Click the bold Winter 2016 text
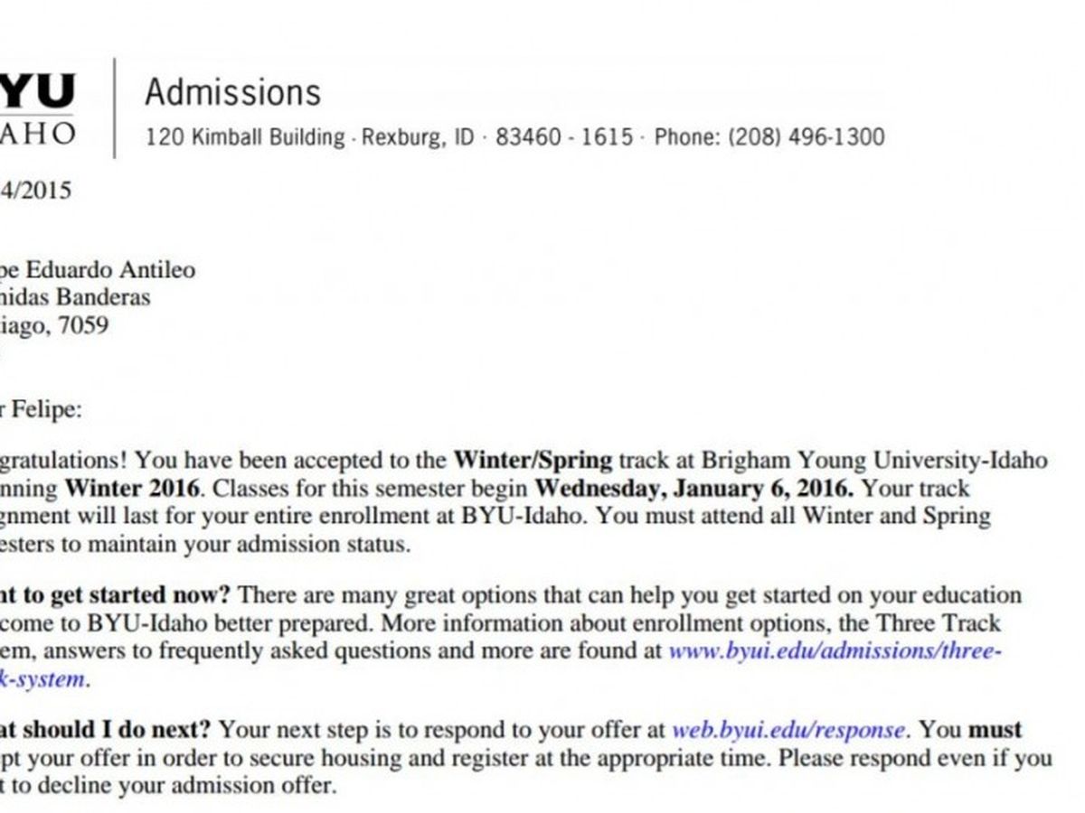Image resolution: width=1085 pixels, height=813 pixels. click(131, 489)
